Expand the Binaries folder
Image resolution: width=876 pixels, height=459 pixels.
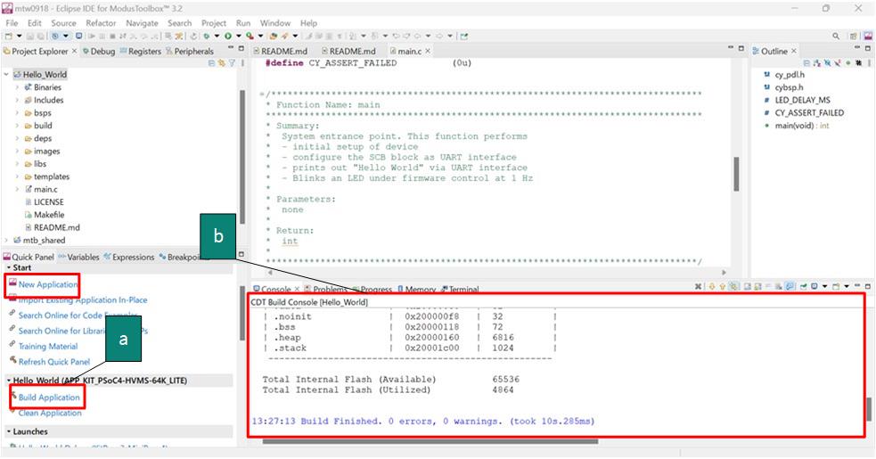point(17,87)
